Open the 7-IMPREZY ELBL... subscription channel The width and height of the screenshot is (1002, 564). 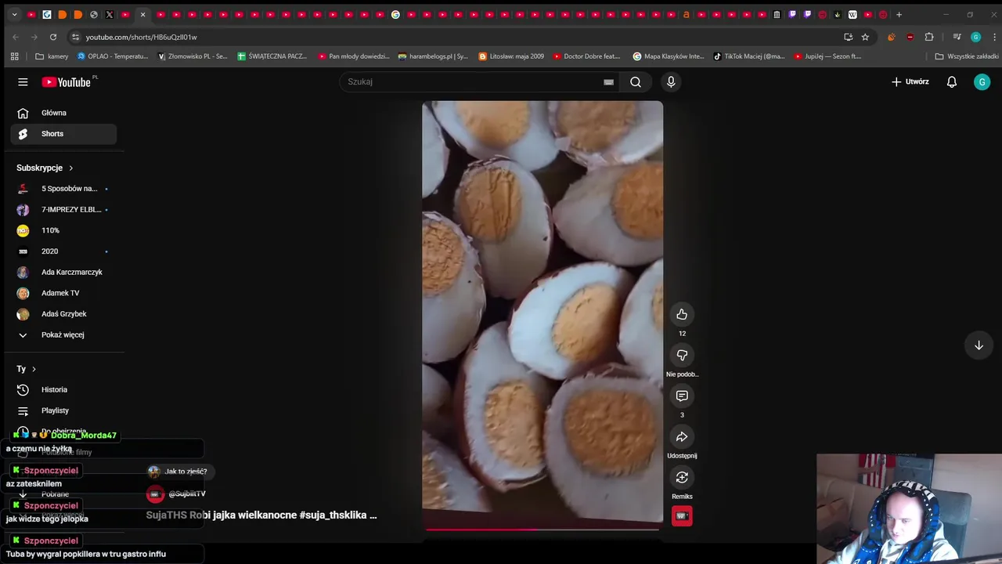coord(63,210)
